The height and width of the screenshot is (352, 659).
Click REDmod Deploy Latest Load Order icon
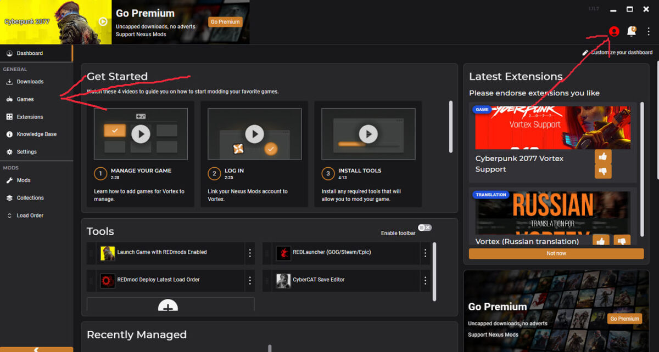(108, 281)
